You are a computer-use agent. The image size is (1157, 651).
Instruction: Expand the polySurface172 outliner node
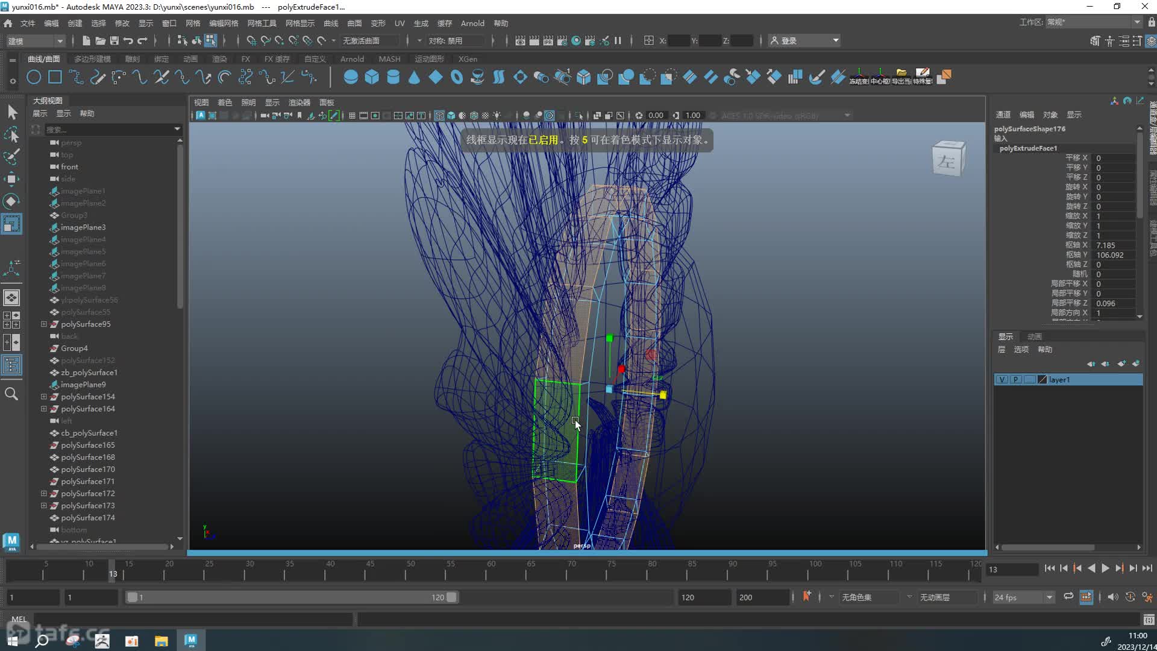click(44, 493)
